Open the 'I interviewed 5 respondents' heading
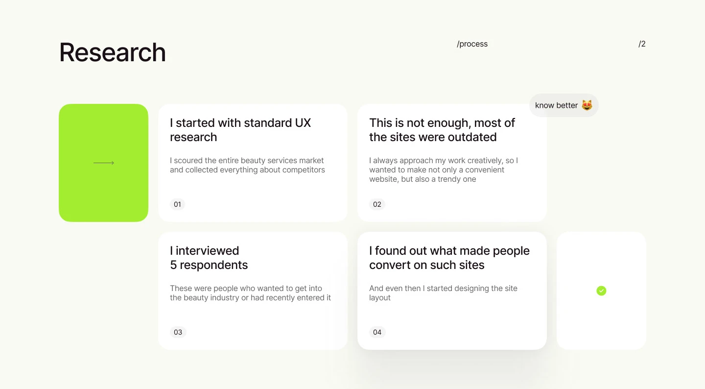 coord(209,258)
